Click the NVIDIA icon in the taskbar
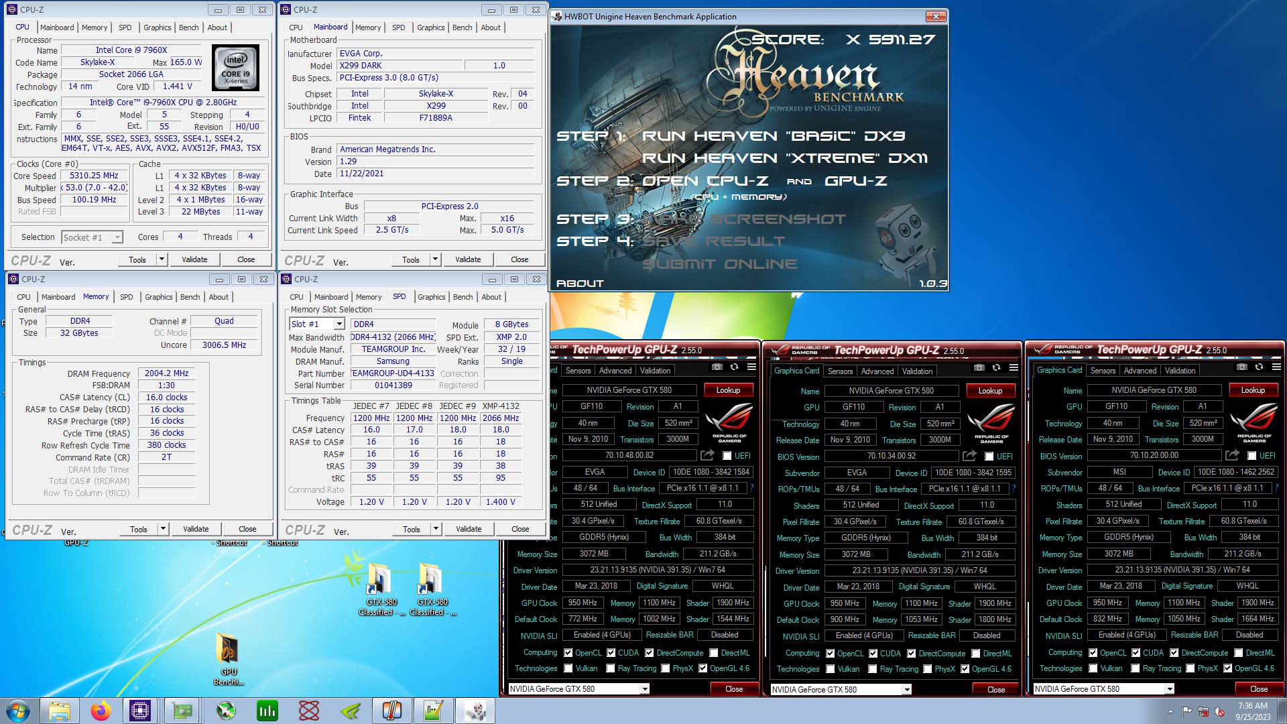1287x724 pixels. click(x=351, y=711)
